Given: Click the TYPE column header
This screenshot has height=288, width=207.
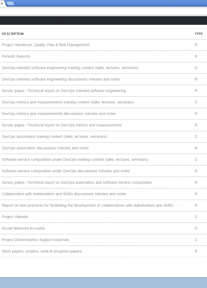Looking at the screenshot, I should 199,34.
